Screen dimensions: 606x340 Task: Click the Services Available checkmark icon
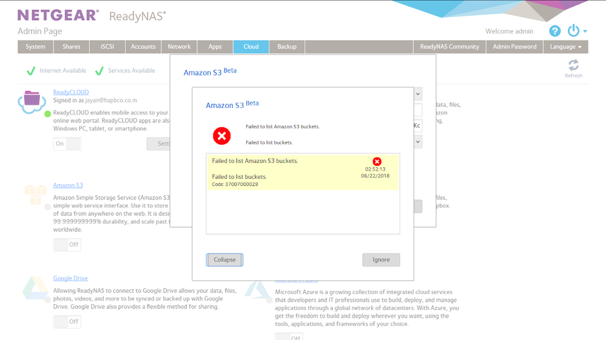(x=99, y=71)
